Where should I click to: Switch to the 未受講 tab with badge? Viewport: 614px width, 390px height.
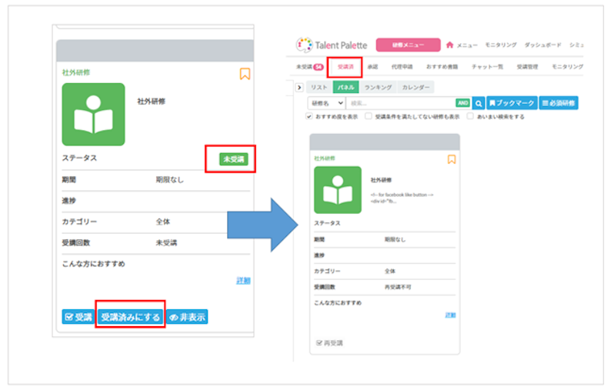tap(309, 67)
